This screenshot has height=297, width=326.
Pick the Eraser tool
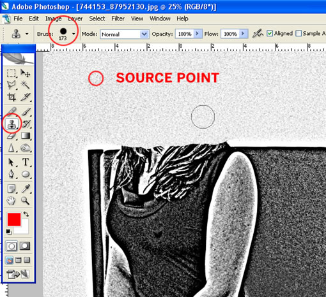click(x=11, y=136)
